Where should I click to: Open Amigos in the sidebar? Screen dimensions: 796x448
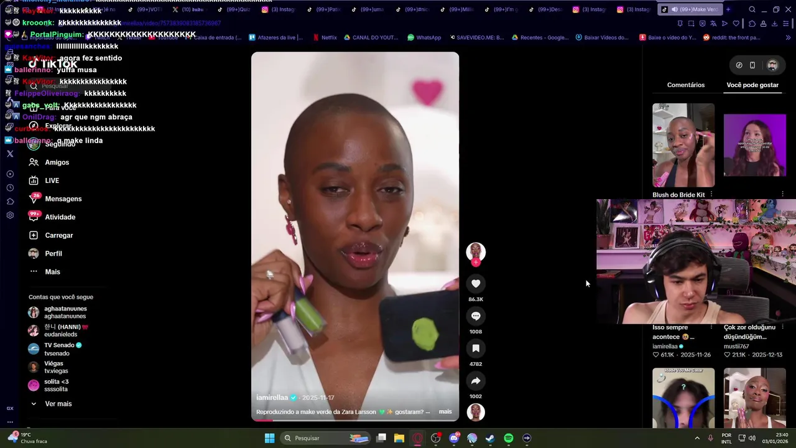49,162
